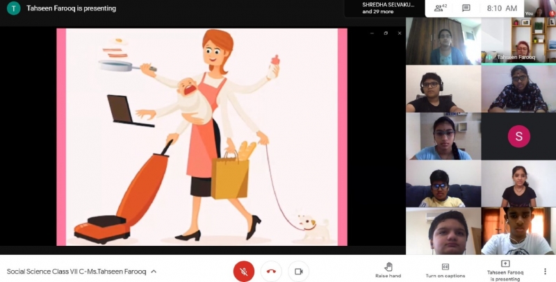Open the participants list showing 42 people
This screenshot has height=282, width=556.
click(439, 8)
